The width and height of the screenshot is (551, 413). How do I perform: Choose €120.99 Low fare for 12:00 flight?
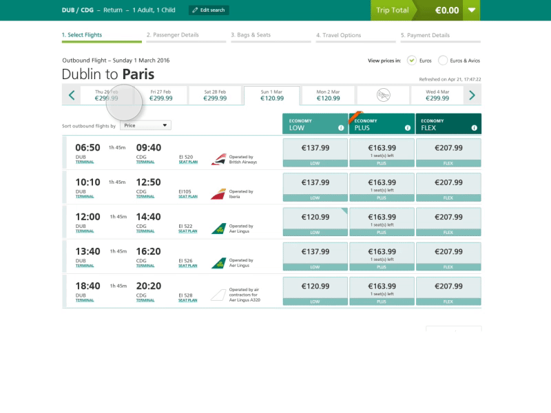315,222
